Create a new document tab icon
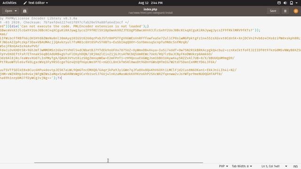Viewport: 301px width, 169px height. (25, 11)
